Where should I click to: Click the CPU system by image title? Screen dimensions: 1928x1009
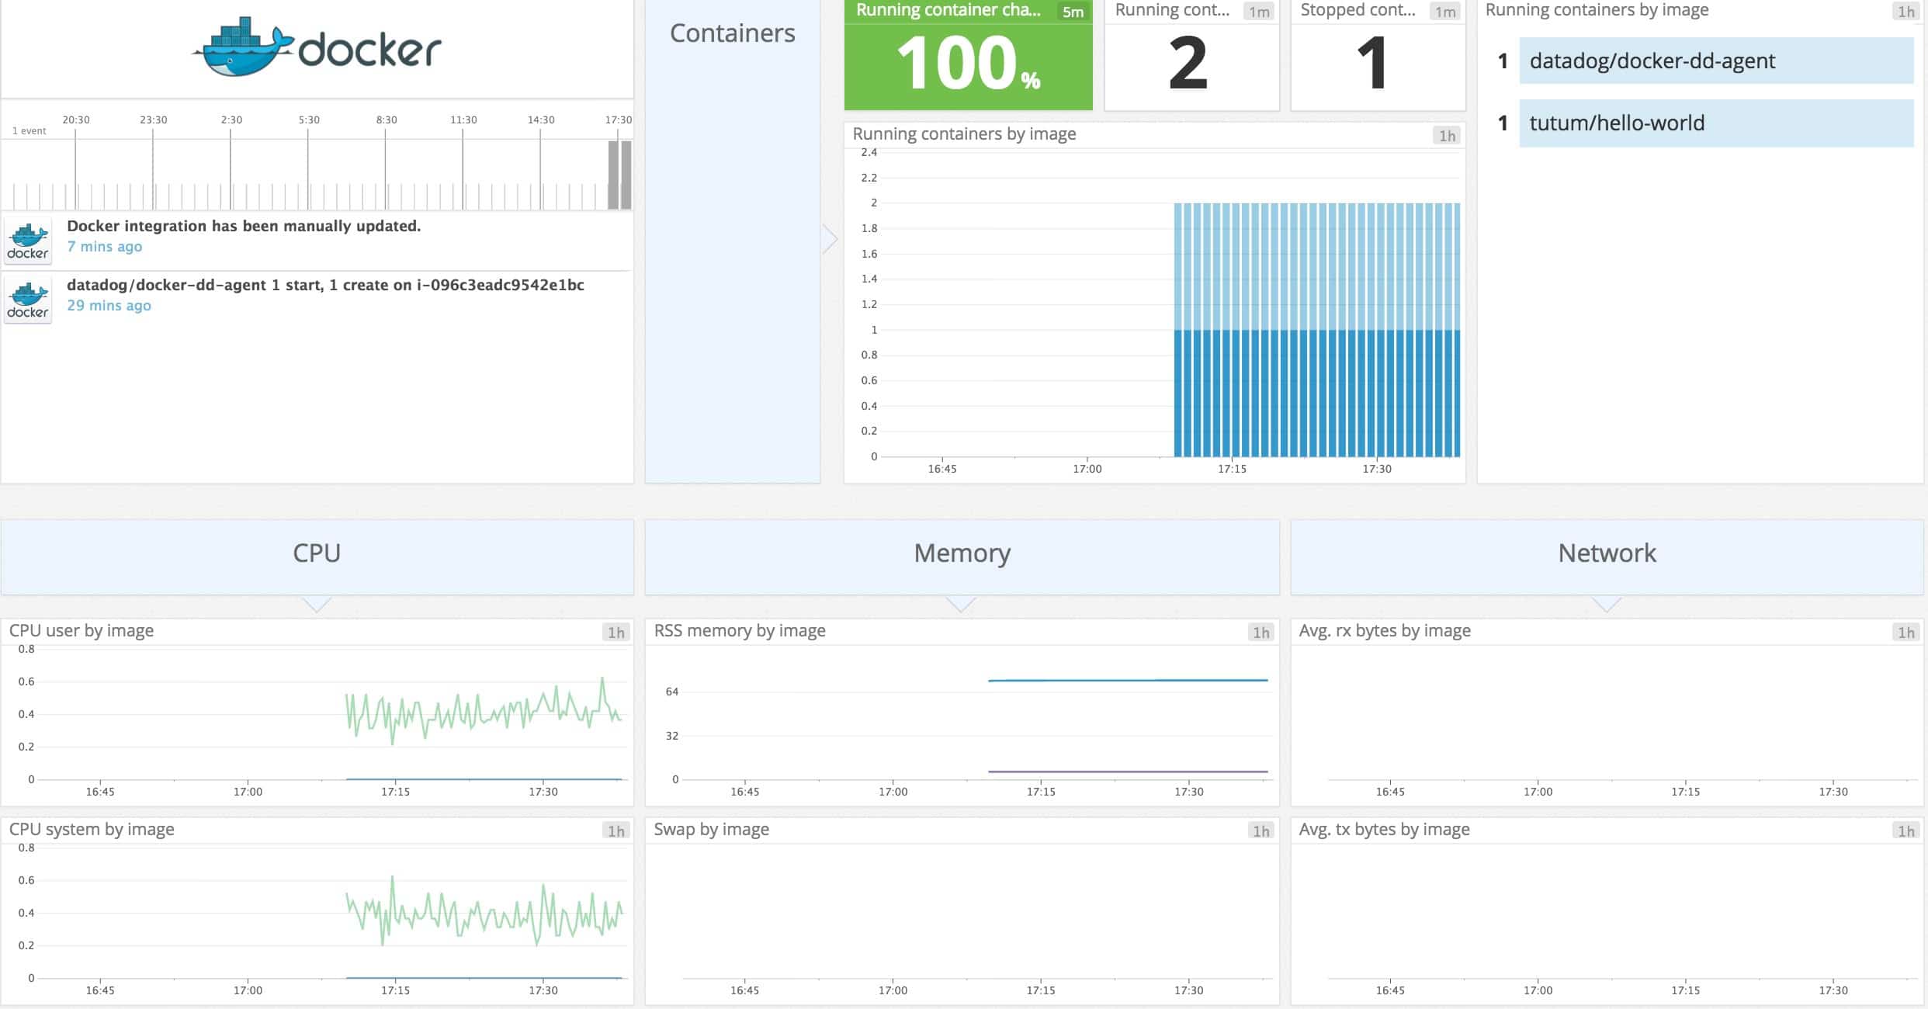pyautogui.click(x=92, y=829)
